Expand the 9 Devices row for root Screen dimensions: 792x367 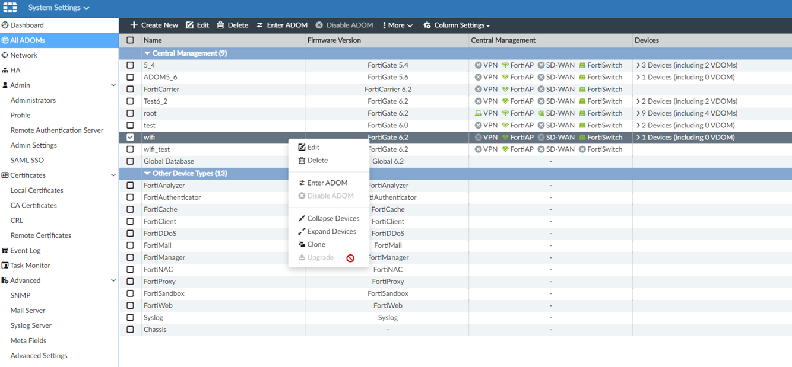coord(638,113)
